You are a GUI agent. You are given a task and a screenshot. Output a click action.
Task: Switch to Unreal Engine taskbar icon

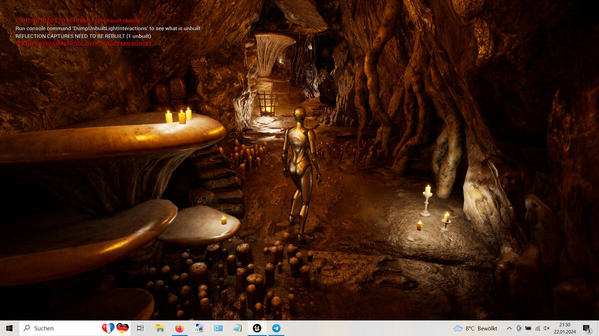pos(257,328)
